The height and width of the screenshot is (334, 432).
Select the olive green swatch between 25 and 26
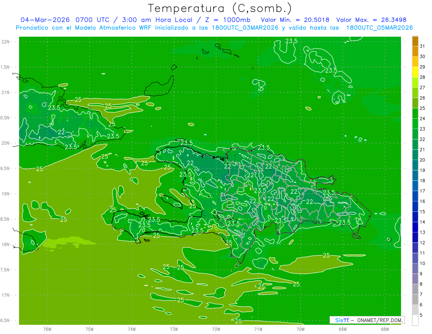click(x=415, y=103)
